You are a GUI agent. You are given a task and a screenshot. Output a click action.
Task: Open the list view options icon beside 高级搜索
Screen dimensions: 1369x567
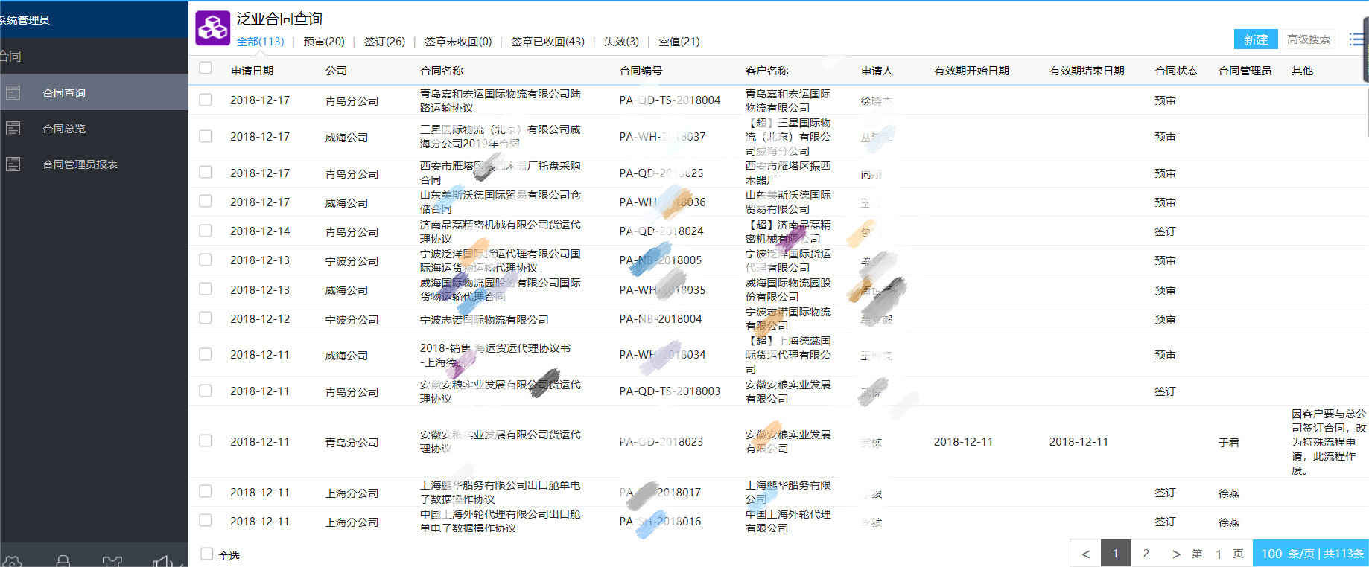pos(1357,39)
